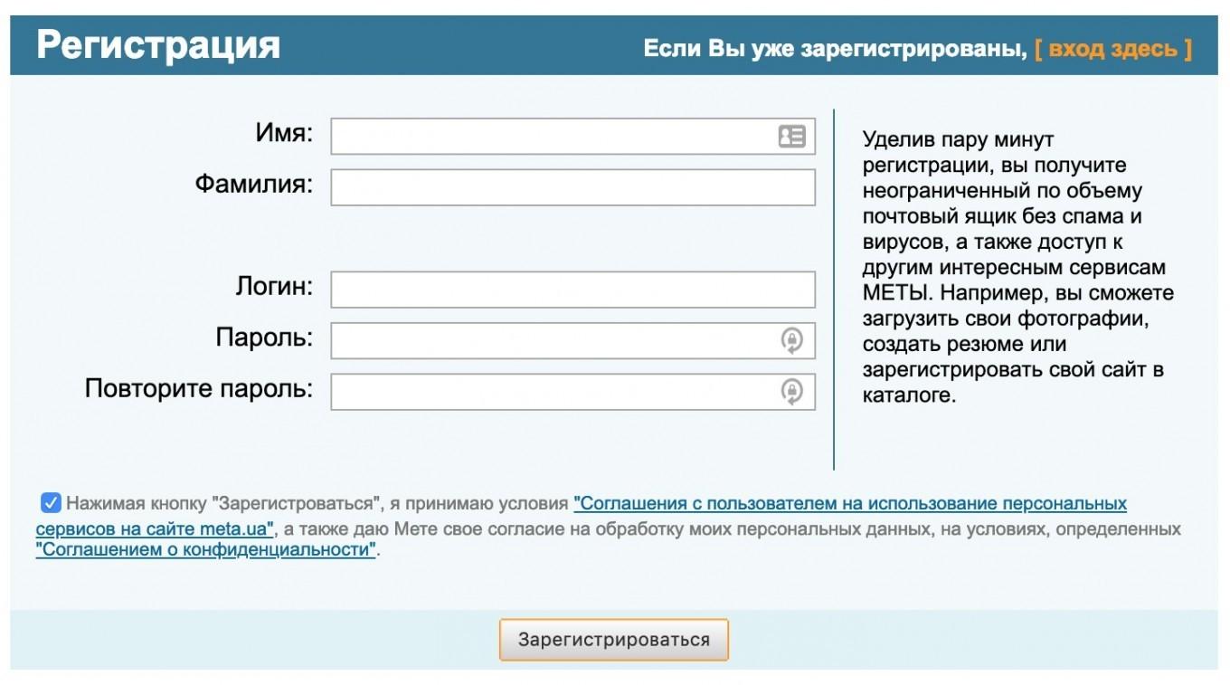
Task: Click the 'Фамилия:' field label
Action: [253, 186]
